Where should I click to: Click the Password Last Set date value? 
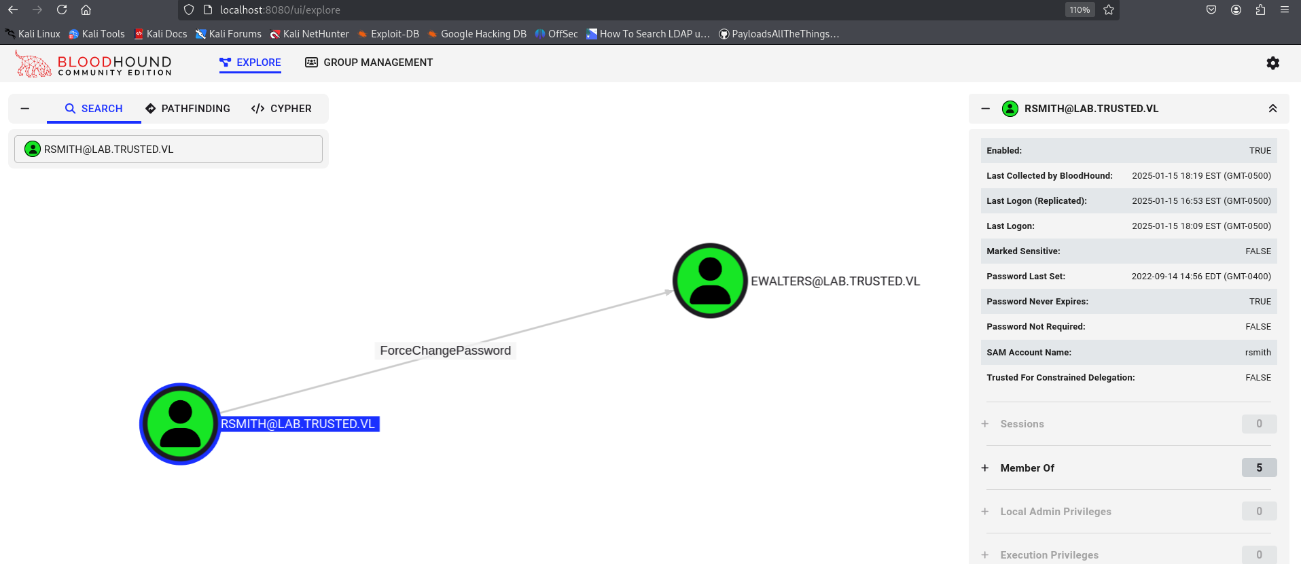tap(1201, 277)
